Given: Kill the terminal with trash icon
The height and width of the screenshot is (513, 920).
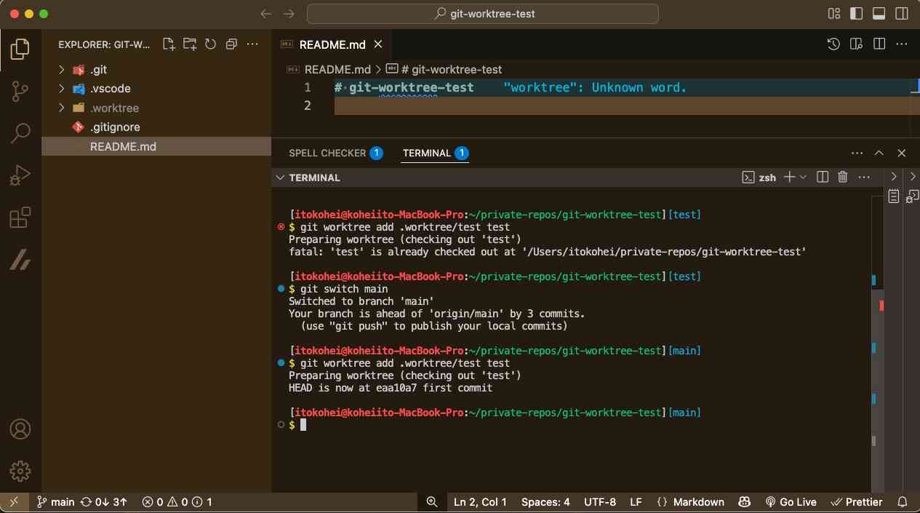Looking at the screenshot, I should pyautogui.click(x=843, y=177).
